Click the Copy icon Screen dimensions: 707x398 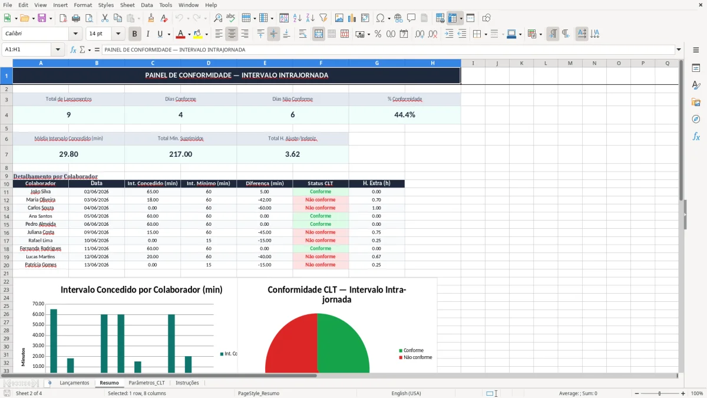[x=117, y=18]
